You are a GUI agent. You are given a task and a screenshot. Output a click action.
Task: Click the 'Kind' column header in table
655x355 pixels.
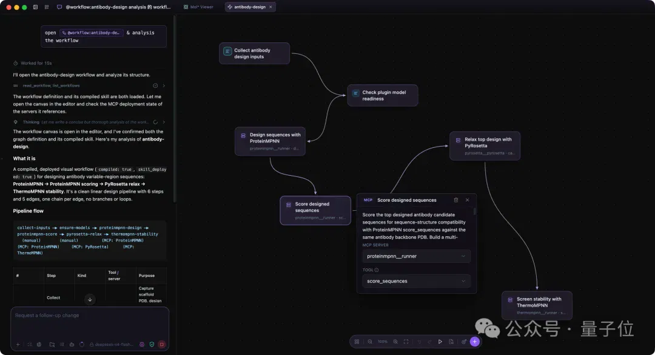(x=81, y=276)
